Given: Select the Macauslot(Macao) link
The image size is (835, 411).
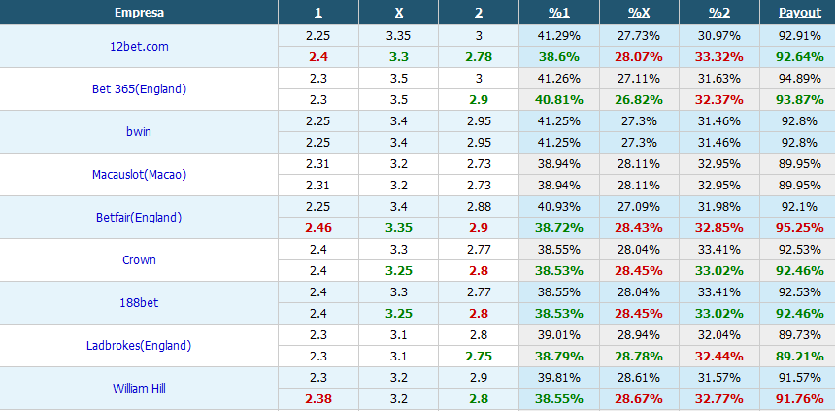Looking at the screenshot, I should click(139, 175).
